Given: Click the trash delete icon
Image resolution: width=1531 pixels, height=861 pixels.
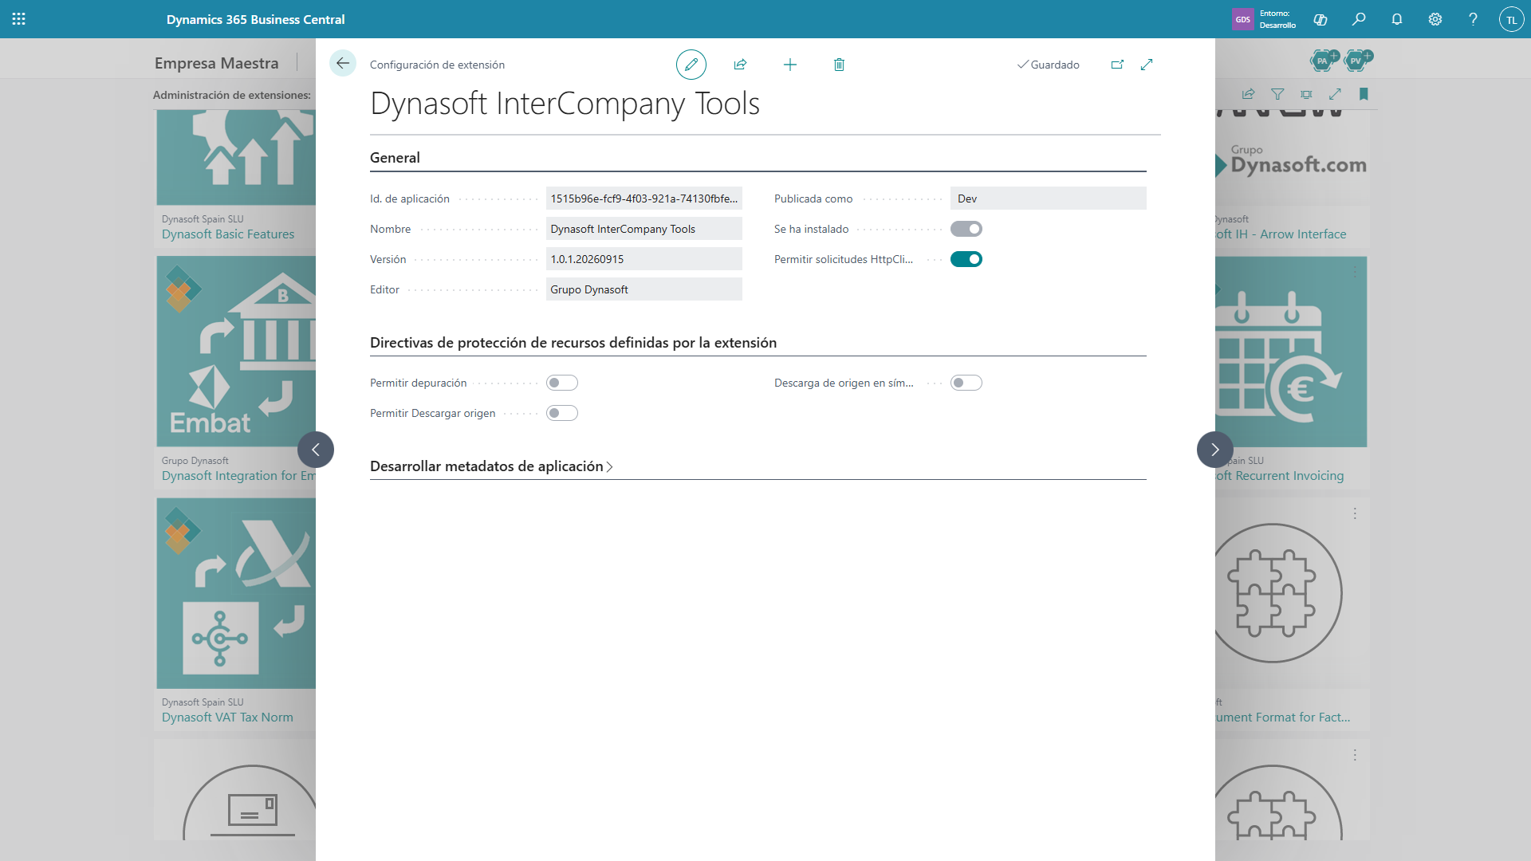Looking at the screenshot, I should 839,65.
